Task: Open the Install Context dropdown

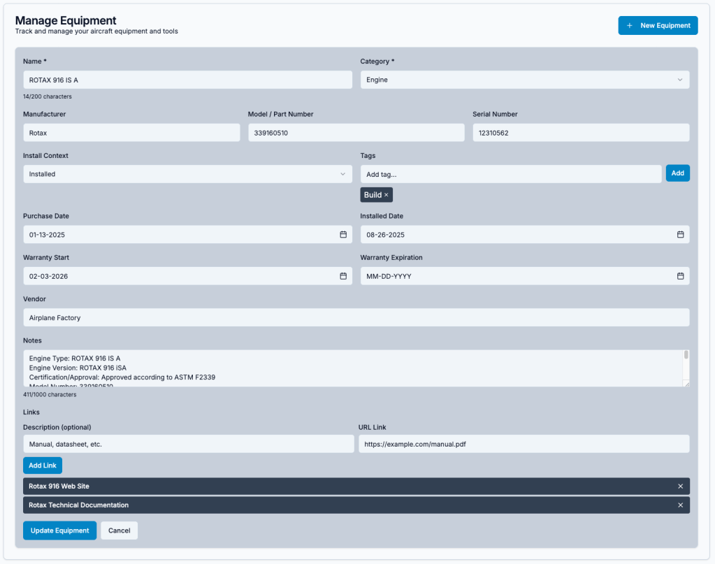Action: click(187, 174)
